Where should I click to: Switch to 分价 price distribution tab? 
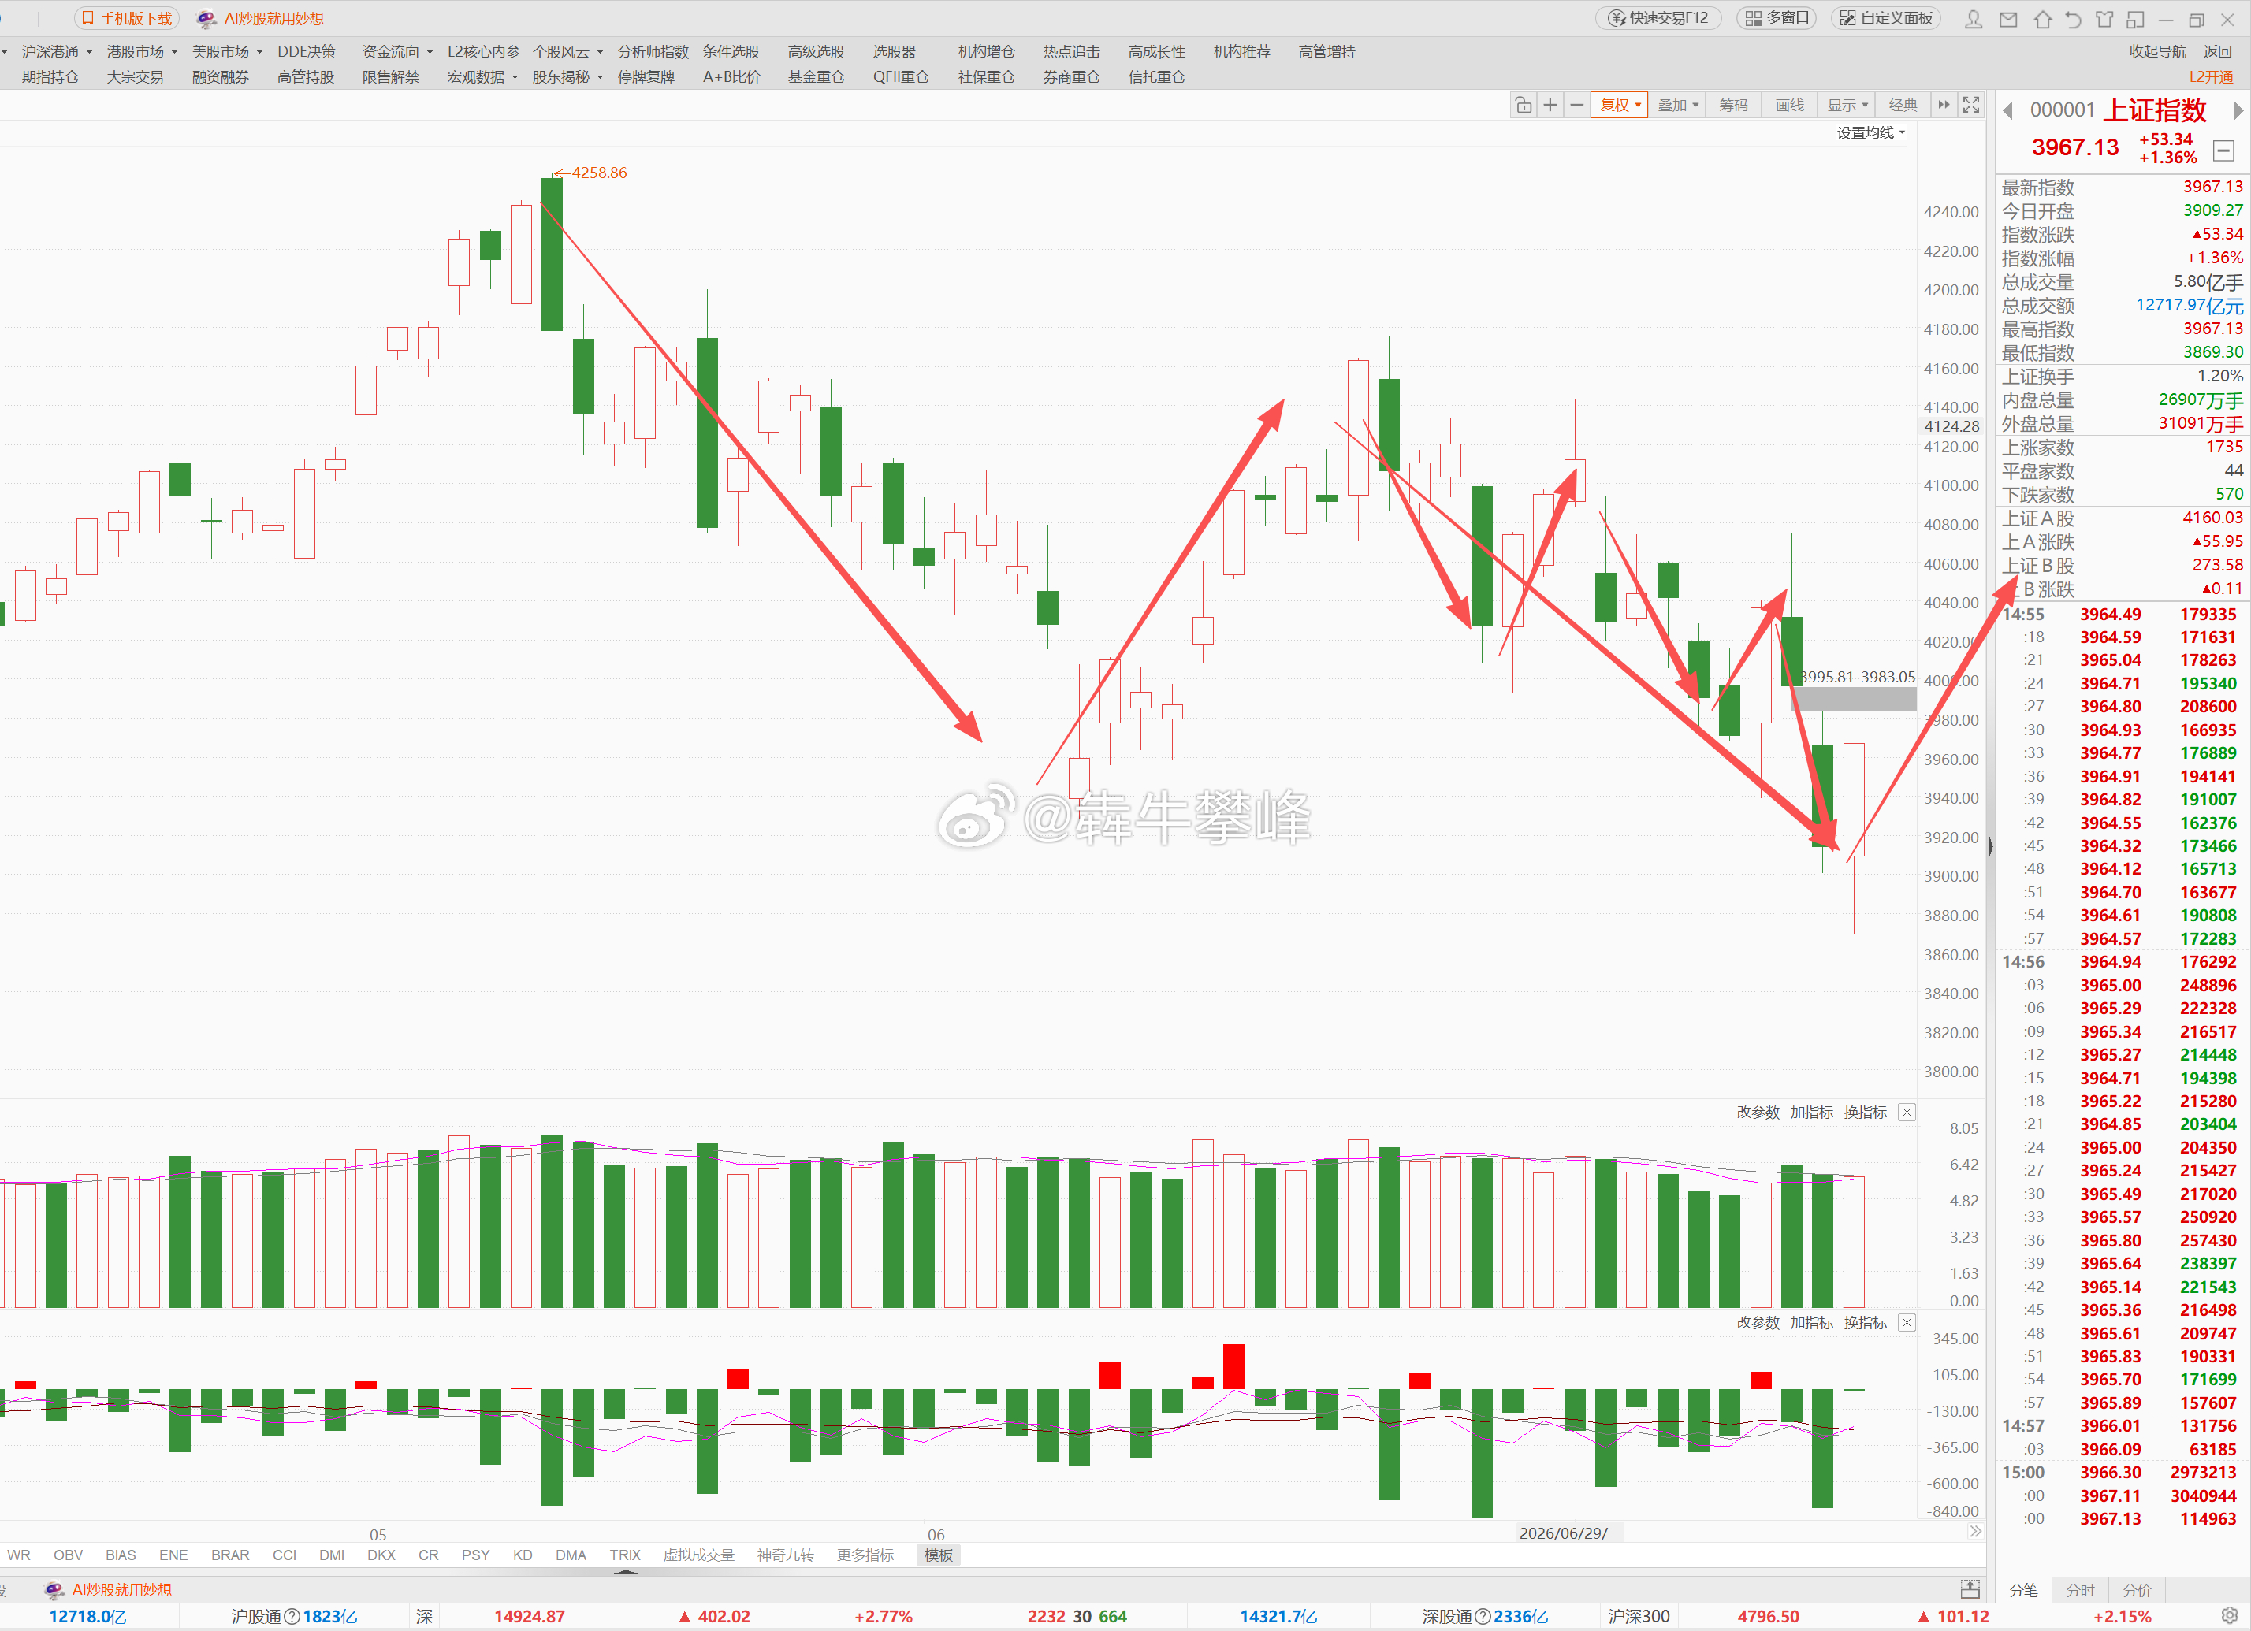coord(2137,1589)
